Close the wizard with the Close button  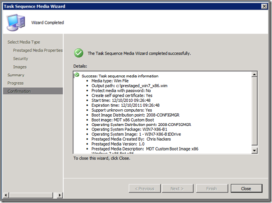pos(246,189)
